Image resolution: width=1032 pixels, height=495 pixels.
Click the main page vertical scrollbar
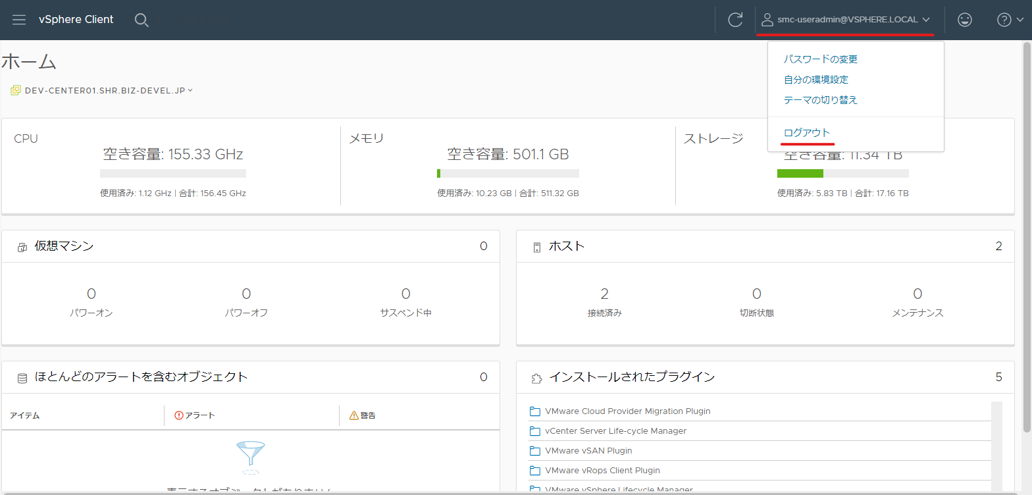click(x=1027, y=237)
